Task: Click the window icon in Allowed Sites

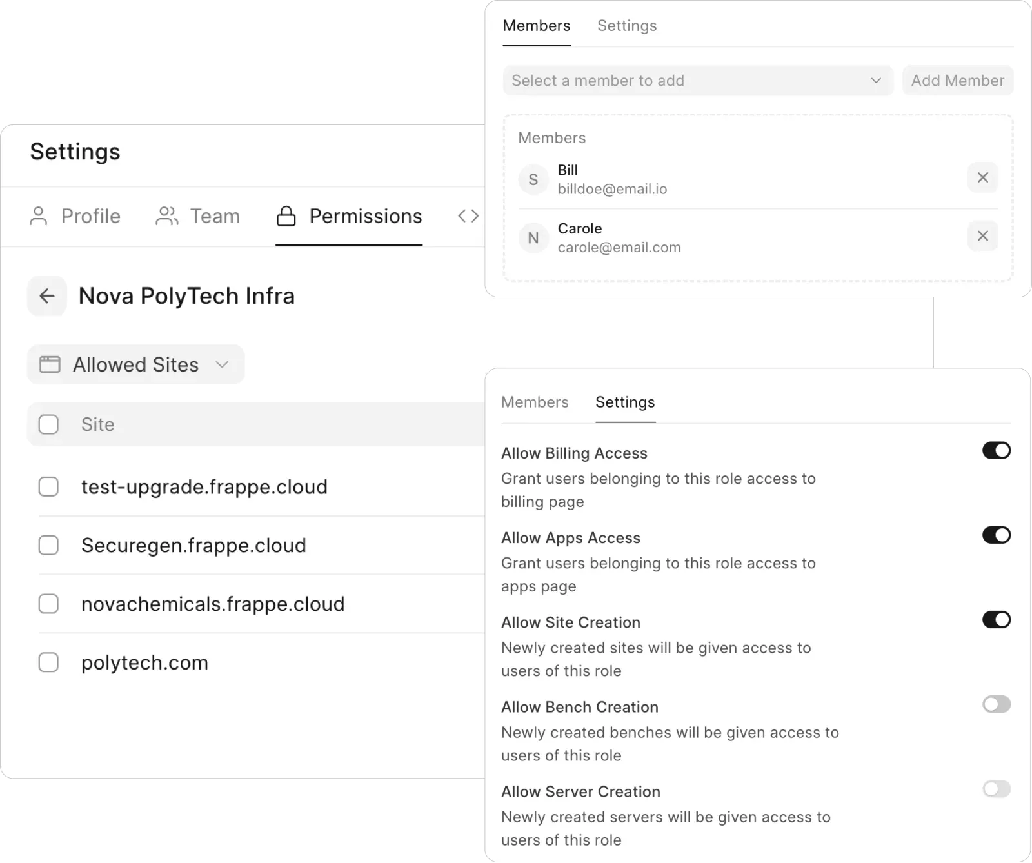Action: pos(50,364)
